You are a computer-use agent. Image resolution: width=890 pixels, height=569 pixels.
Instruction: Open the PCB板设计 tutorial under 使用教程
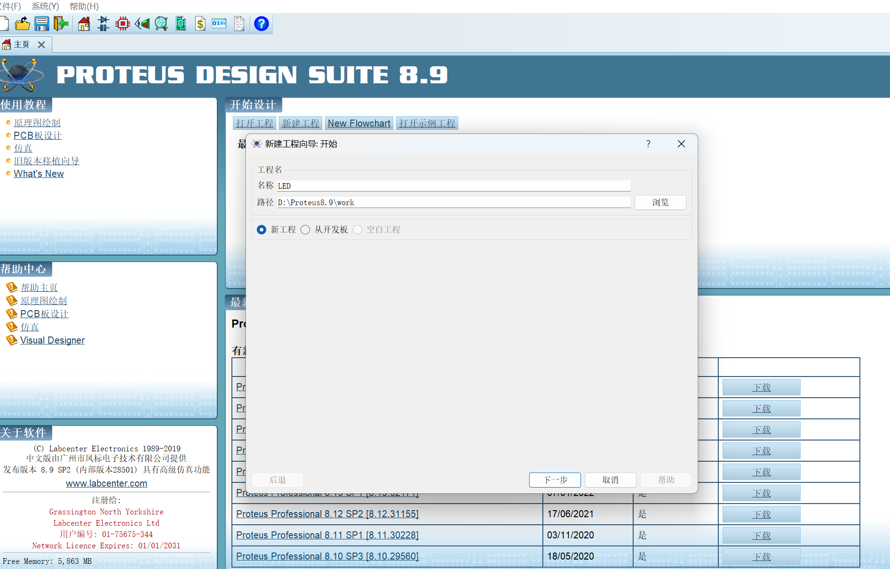pyautogui.click(x=38, y=136)
